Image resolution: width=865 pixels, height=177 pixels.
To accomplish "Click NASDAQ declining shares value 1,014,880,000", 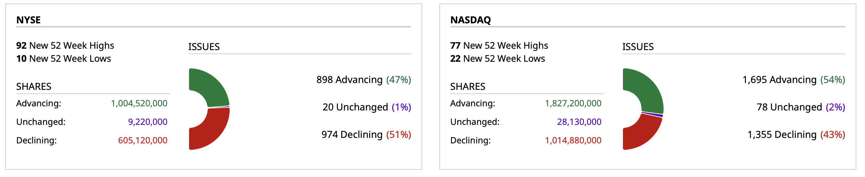I will point(573,140).
